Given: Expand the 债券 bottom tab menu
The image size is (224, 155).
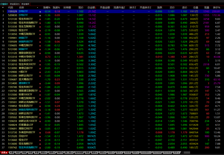Looking at the screenshot, I should (x=52, y=153).
